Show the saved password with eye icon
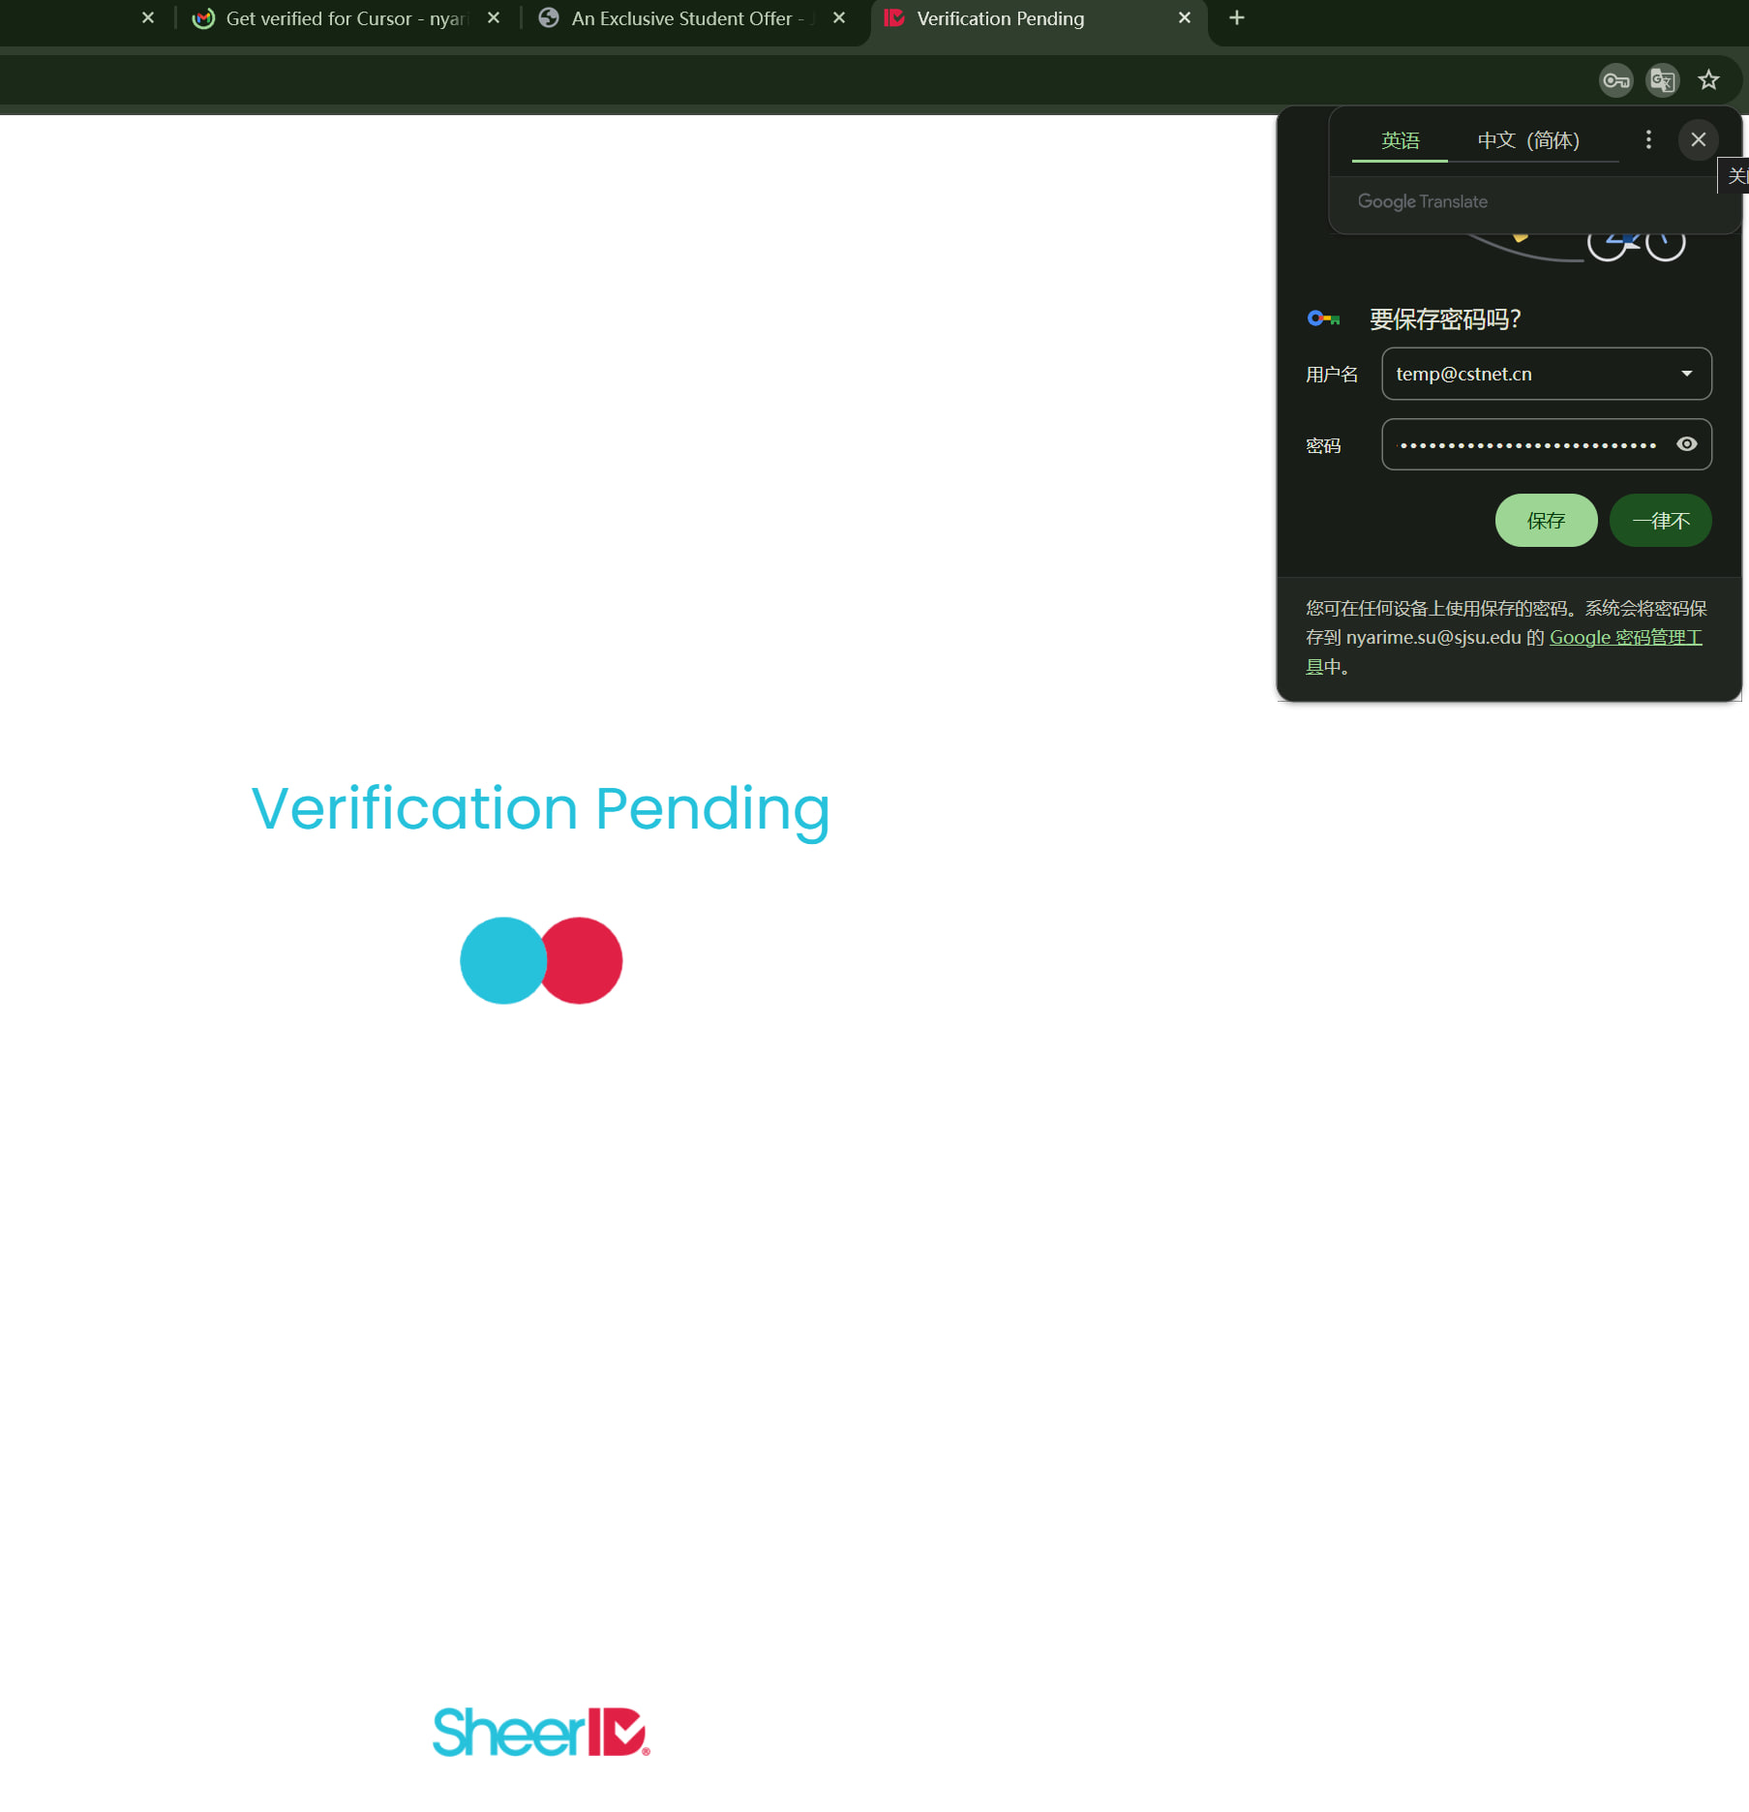Screen dimensions: 1749x1812 pos(1686,444)
